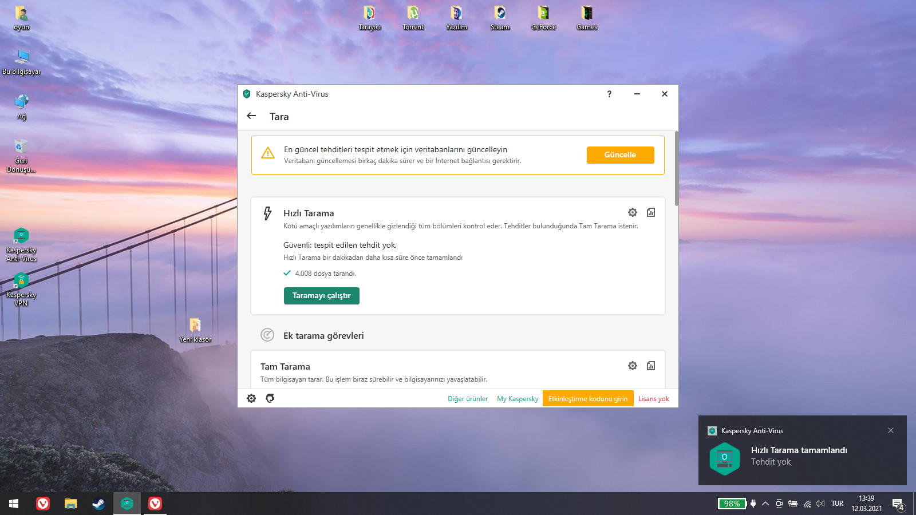Open the My Kaspersky link

518,399
